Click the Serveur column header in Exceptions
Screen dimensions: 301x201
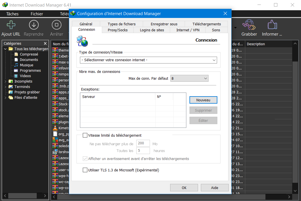coord(118,97)
